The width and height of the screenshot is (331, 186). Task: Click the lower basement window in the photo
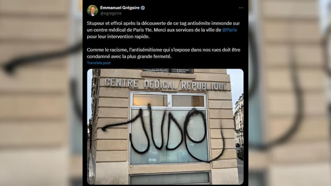point(170,178)
